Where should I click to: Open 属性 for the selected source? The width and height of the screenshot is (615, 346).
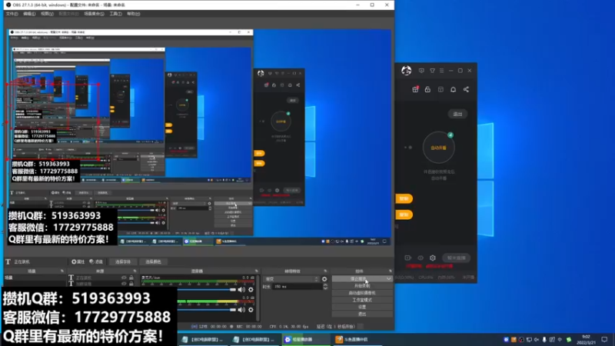[78, 261]
